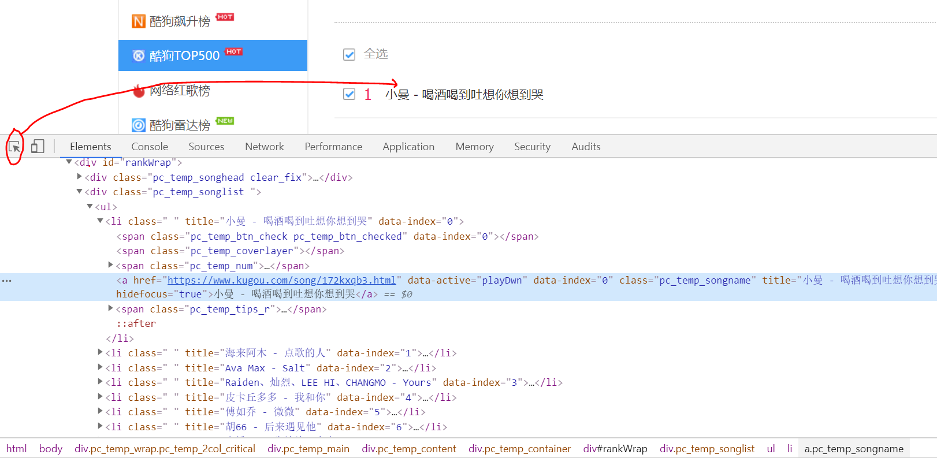Collapse the ul node in the DOM tree
This screenshot has width=937, height=458.
coord(90,206)
